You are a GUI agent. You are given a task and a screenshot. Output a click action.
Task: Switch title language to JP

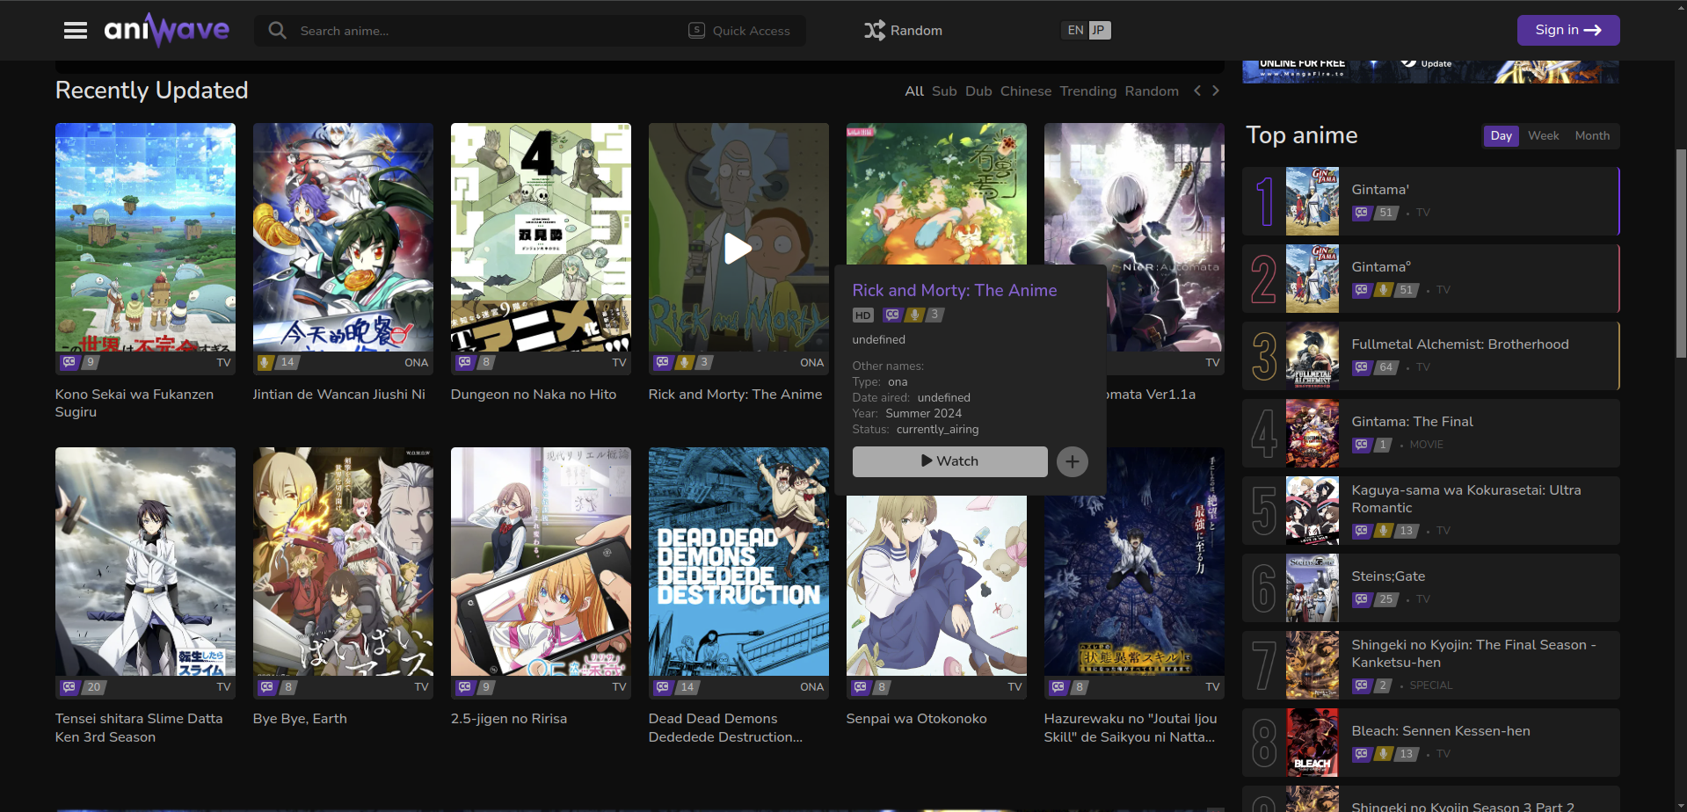tap(1098, 31)
